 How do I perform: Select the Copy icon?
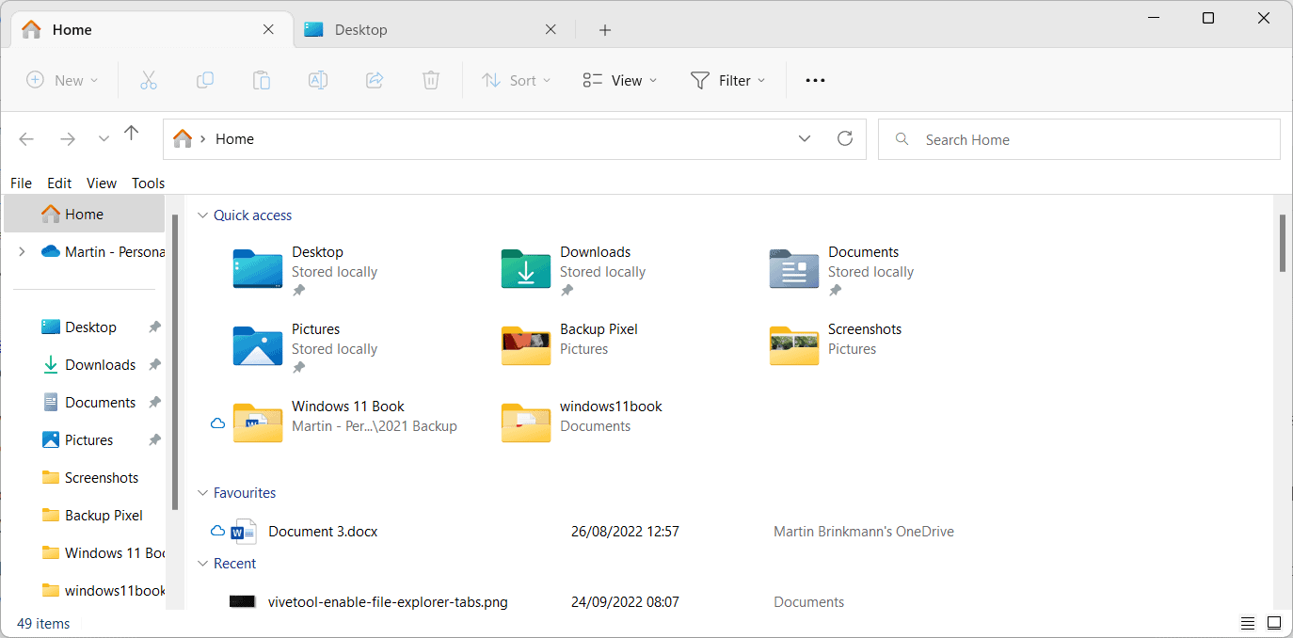(205, 80)
